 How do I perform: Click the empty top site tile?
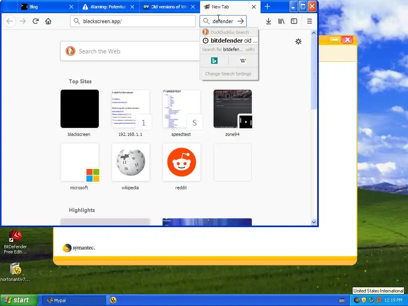pyautogui.click(x=233, y=162)
